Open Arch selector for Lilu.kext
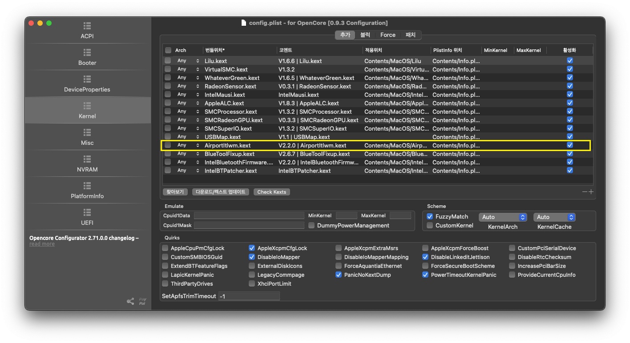The width and height of the screenshot is (630, 343). click(188, 60)
